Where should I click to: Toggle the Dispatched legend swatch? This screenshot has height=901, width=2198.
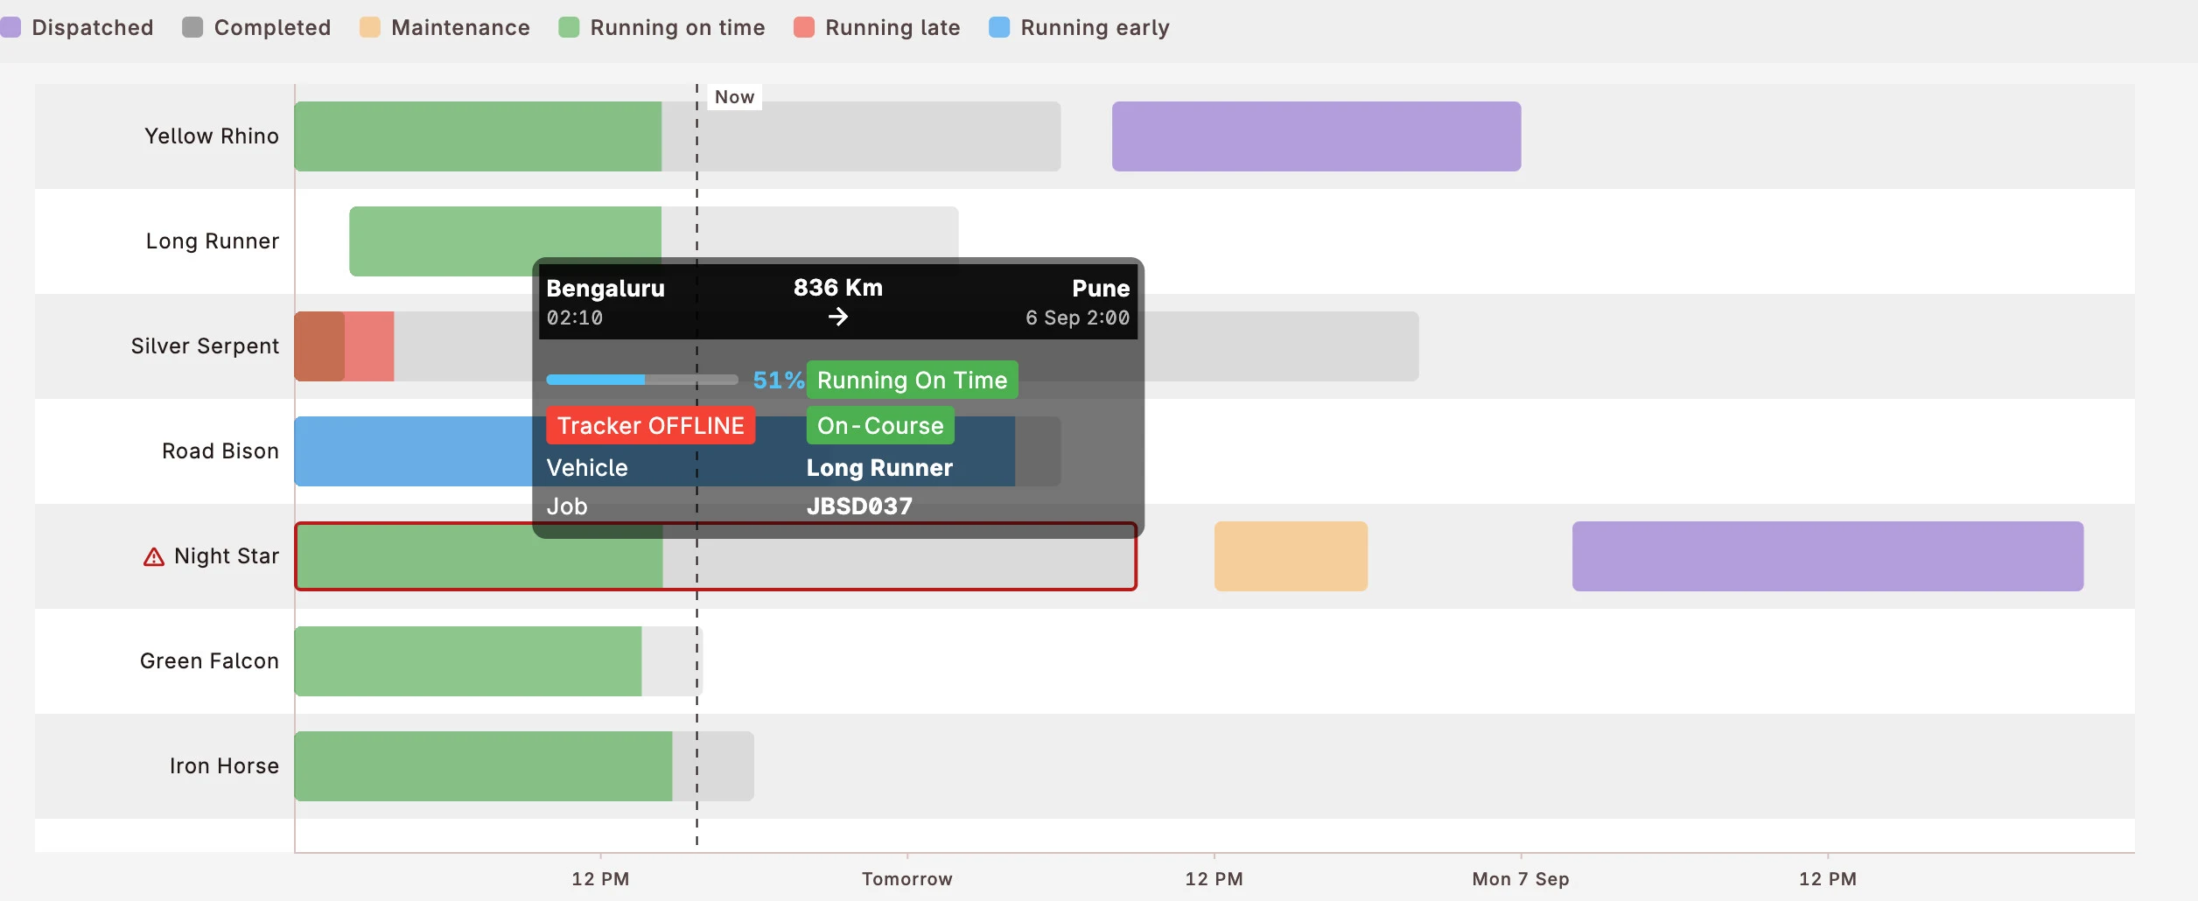[x=10, y=27]
